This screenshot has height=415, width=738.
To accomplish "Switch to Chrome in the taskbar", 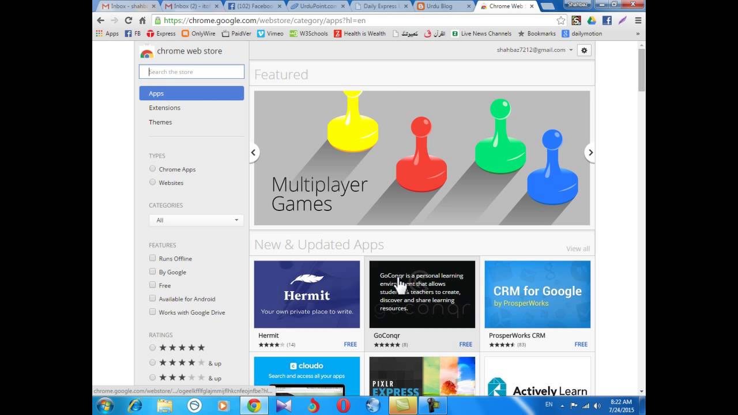I will [x=254, y=406].
